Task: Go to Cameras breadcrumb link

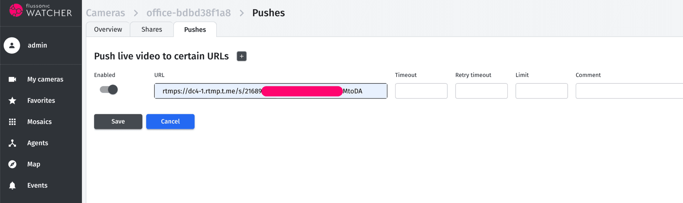Action: tap(105, 13)
